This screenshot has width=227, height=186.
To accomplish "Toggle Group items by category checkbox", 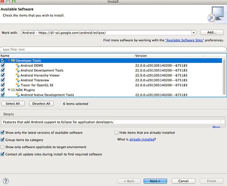I will pos(2,140).
